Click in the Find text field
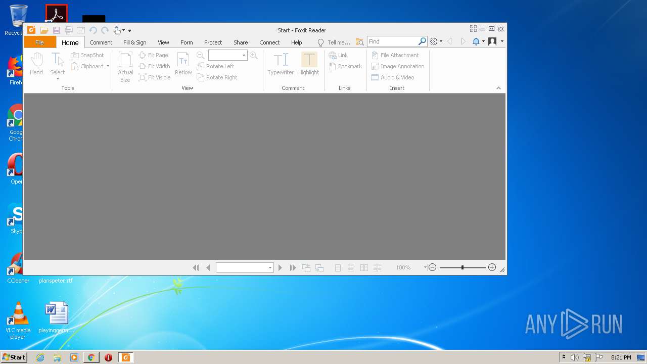647x364 pixels. 393,41
